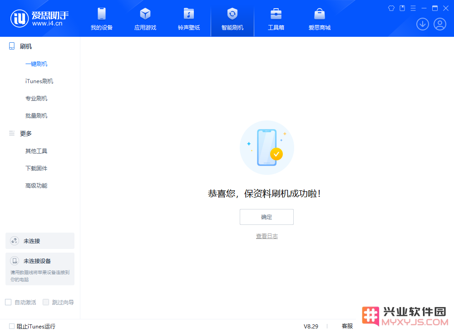Screen dimensions: 454x333
Task: Click the 更多 list icon in sidebar
Action: (12, 133)
